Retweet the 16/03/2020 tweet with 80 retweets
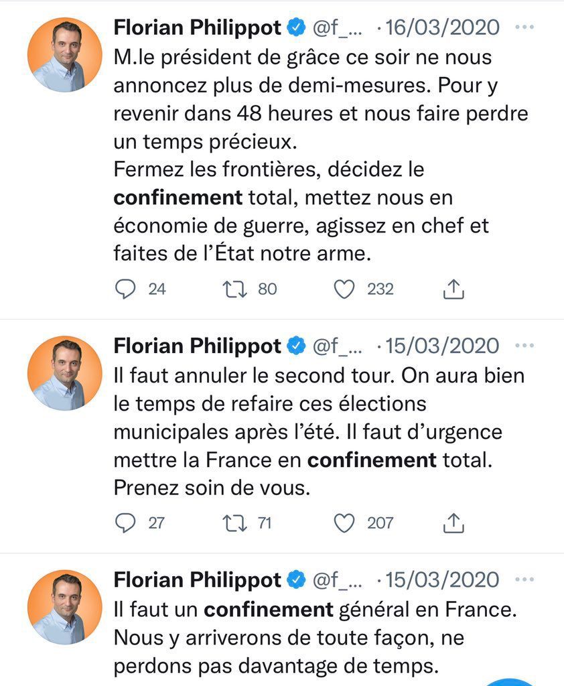Image resolution: width=564 pixels, height=686 pixels. [234, 289]
